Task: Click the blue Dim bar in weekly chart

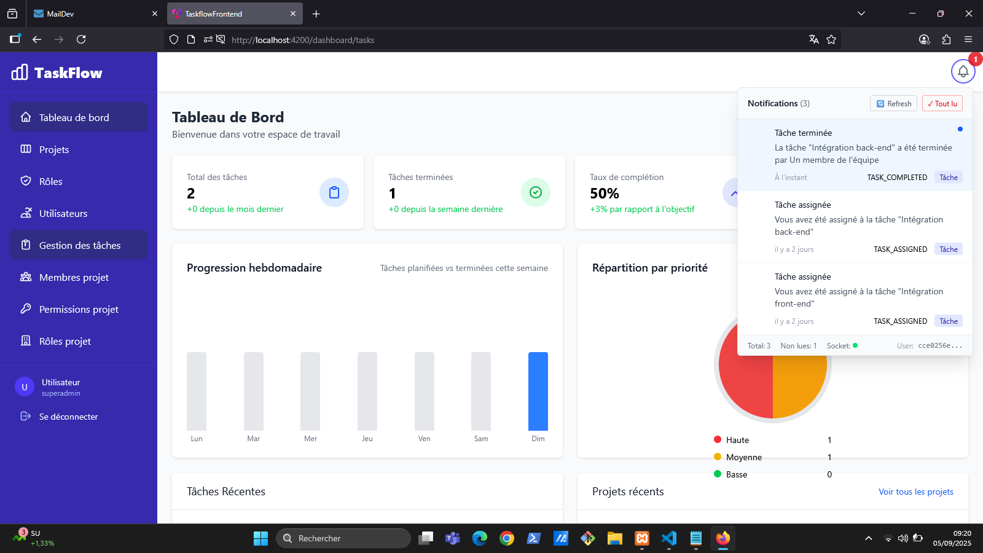Action: (538, 391)
